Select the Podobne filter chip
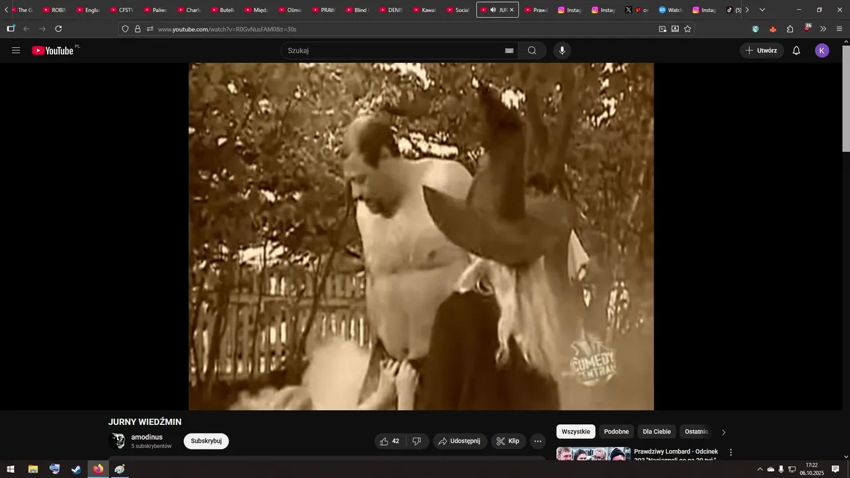The height and width of the screenshot is (478, 850). point(616,432)
